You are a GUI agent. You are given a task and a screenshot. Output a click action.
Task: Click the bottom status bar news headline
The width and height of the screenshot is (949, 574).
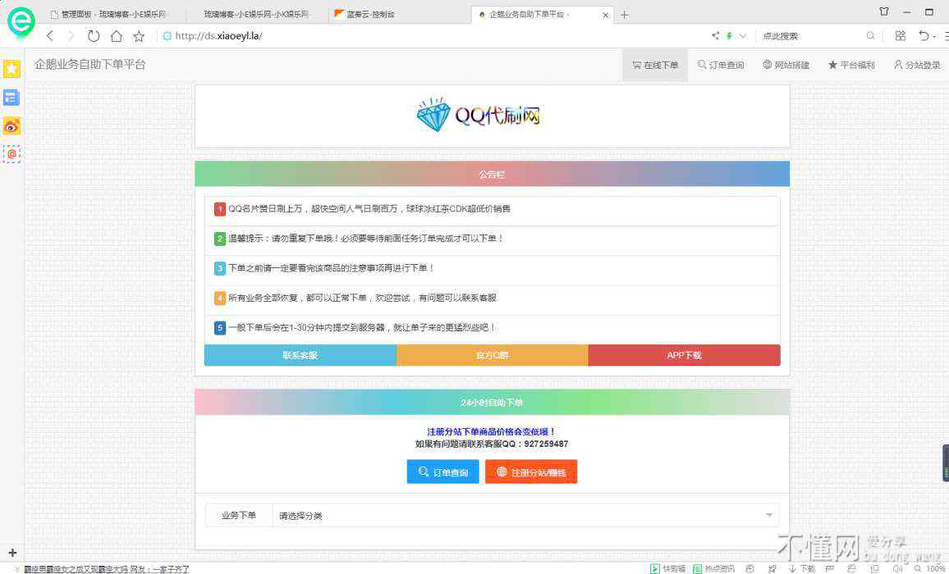[107, 569]
